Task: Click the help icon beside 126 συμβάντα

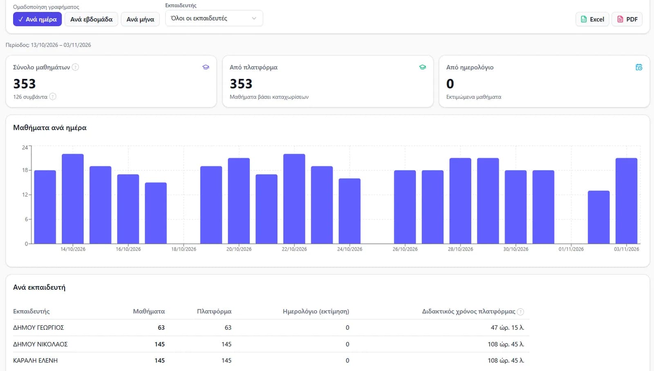Action: (x=53, y=97)
